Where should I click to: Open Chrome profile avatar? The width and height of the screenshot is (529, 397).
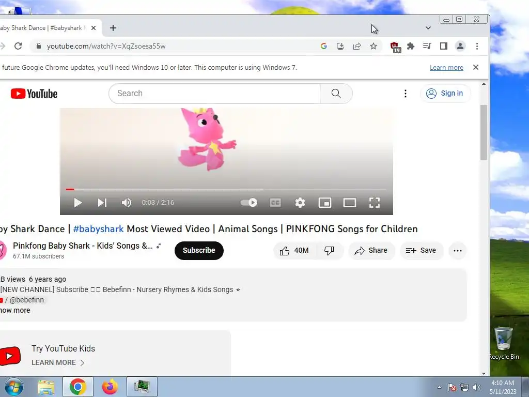coord(460,46)
